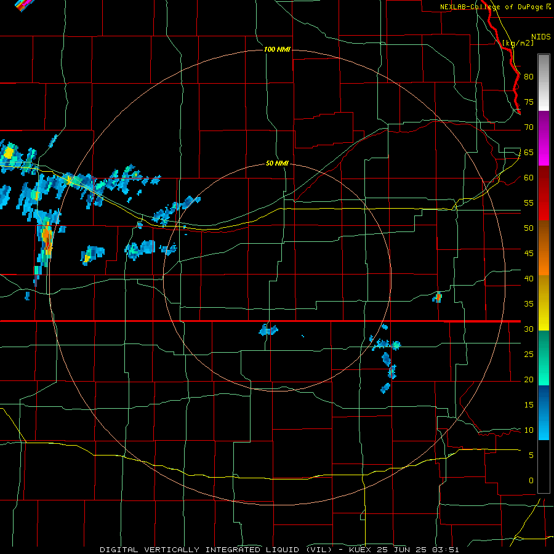Click the 55 value on the VIL scale

[x=529, y=203]
